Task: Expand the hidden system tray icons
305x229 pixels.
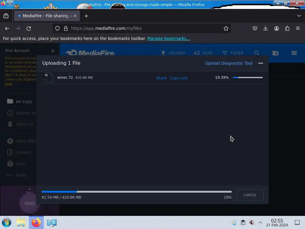Action: 260,222
